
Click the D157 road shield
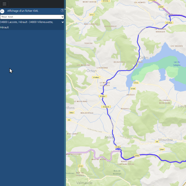pyautogui.click(x=92, y=15)
